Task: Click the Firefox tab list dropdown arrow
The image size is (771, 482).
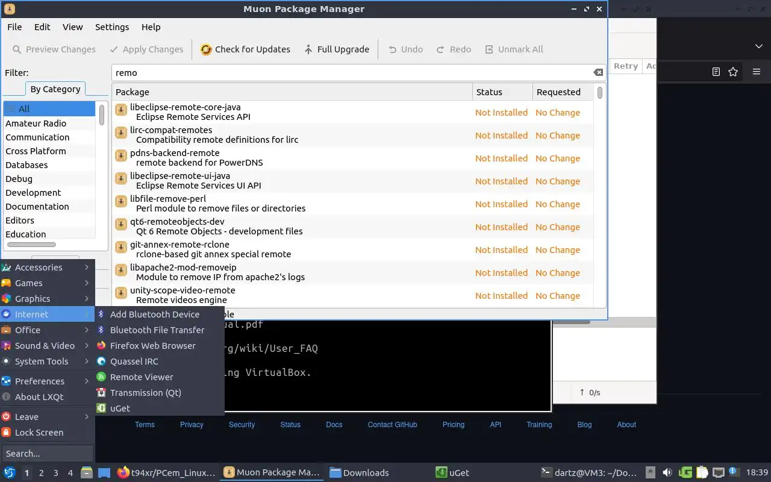Action: [x=759, y=46]
